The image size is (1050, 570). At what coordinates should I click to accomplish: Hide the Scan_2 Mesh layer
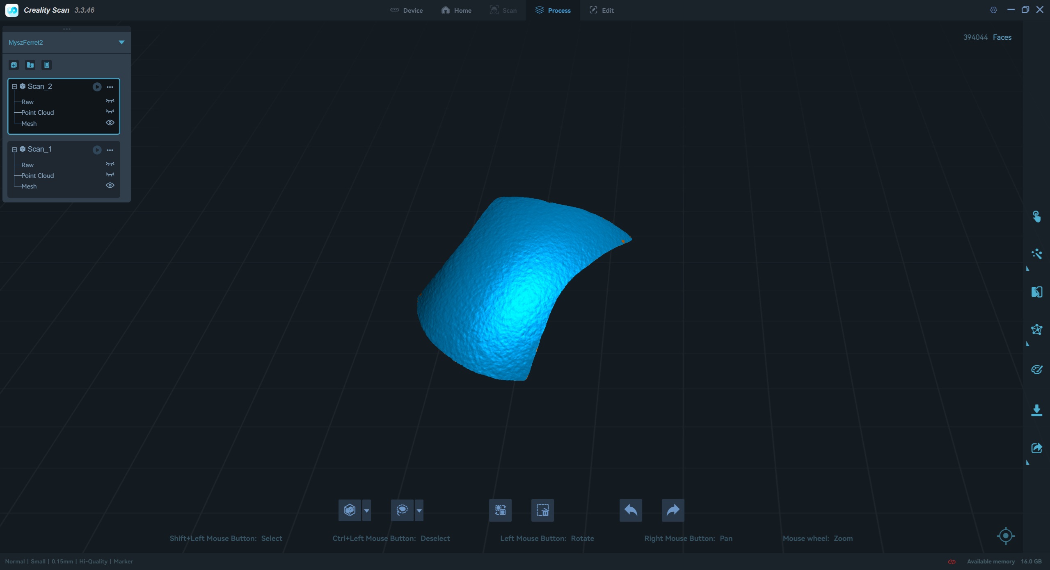pyautogui.click(x=110, y=123)
